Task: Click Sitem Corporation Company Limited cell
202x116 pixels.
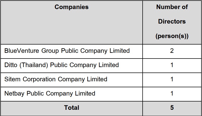Action: point(72,80)
